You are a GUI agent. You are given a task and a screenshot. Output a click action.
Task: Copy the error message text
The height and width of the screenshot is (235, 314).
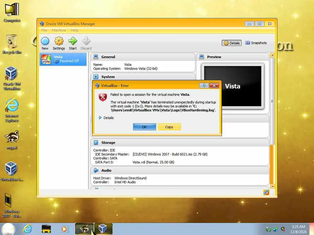pyautogui.click(x=169, y=127)
